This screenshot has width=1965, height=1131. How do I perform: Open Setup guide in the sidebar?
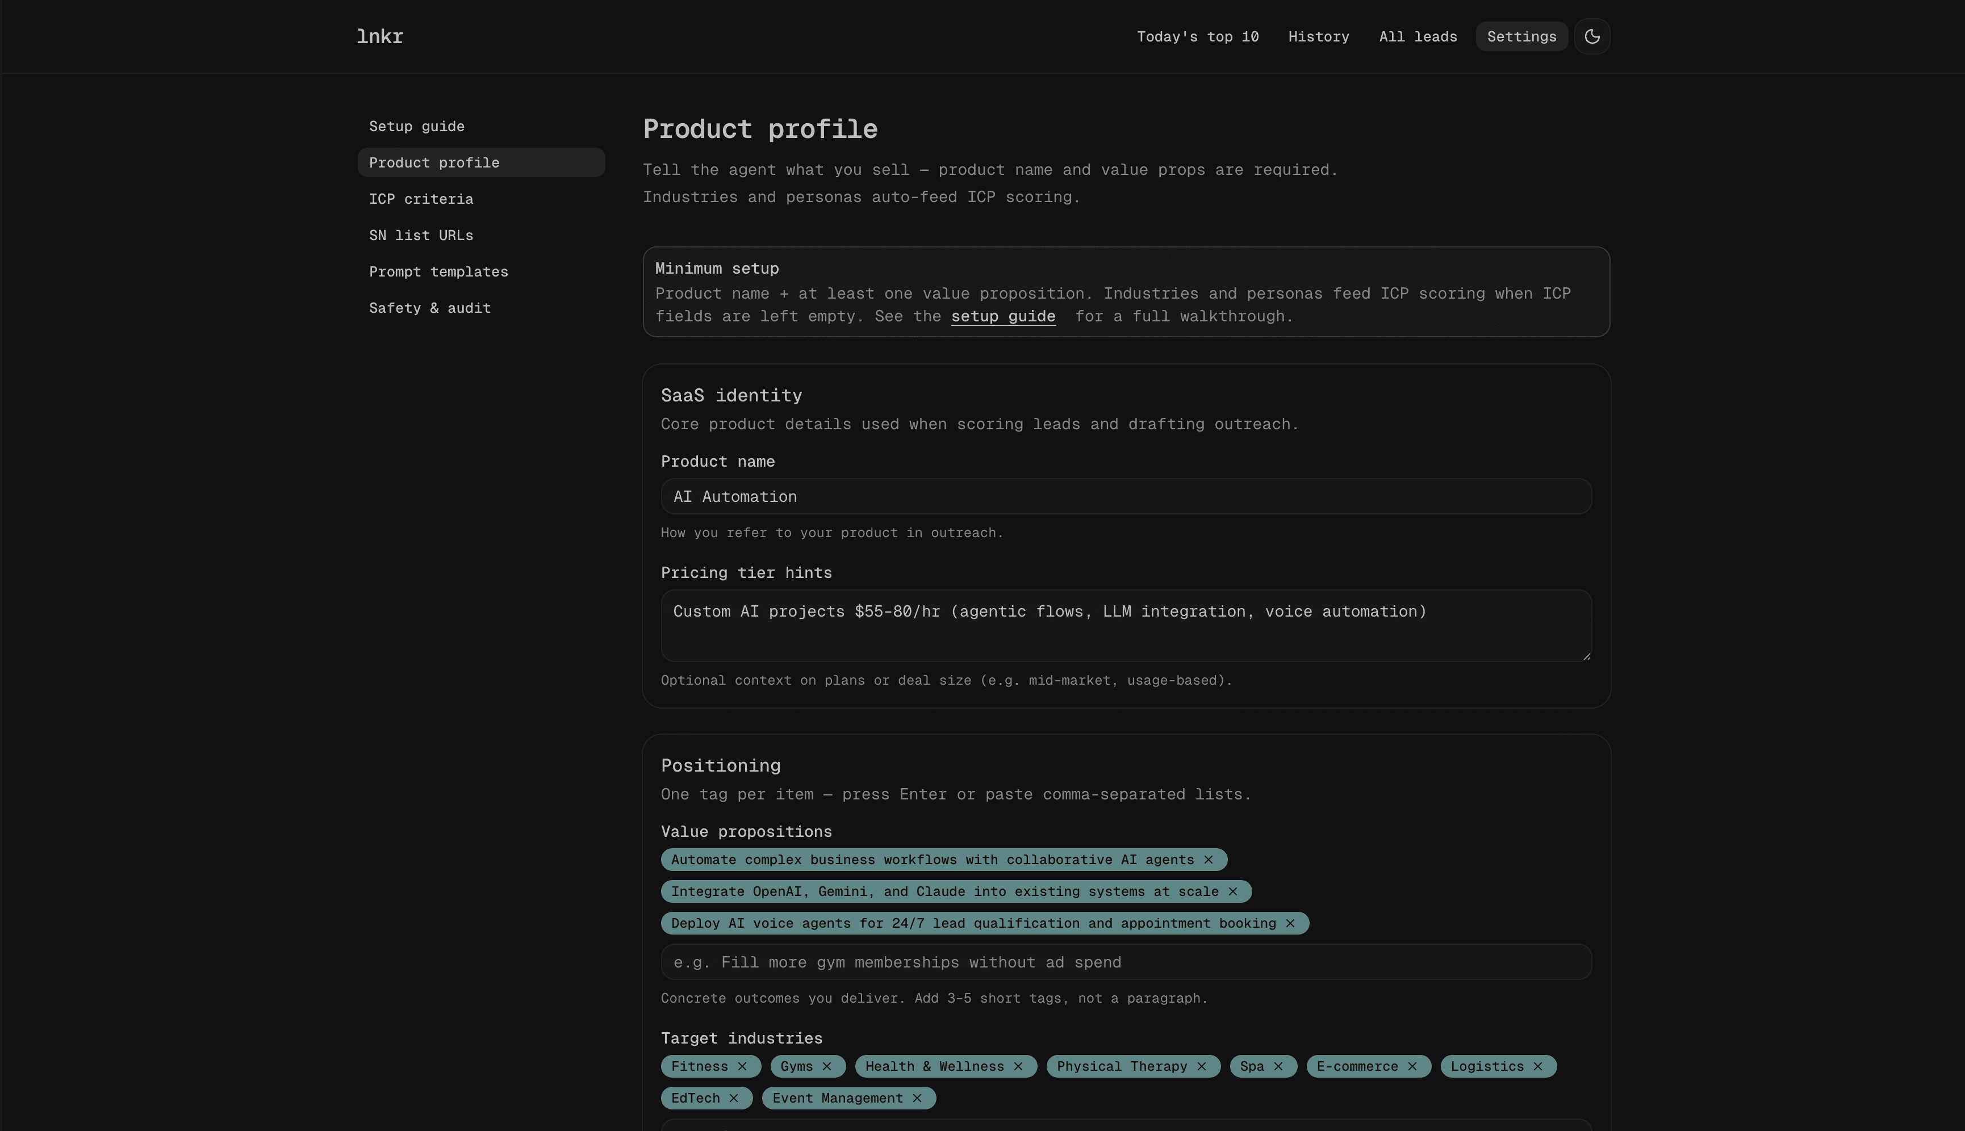click(x=481, y=126)
